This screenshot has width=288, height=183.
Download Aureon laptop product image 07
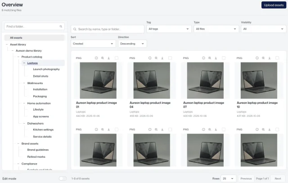click(x=216, y=58)
